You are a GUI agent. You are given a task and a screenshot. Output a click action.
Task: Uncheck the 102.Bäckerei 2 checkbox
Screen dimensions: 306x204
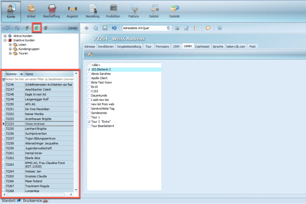point(89,69)
